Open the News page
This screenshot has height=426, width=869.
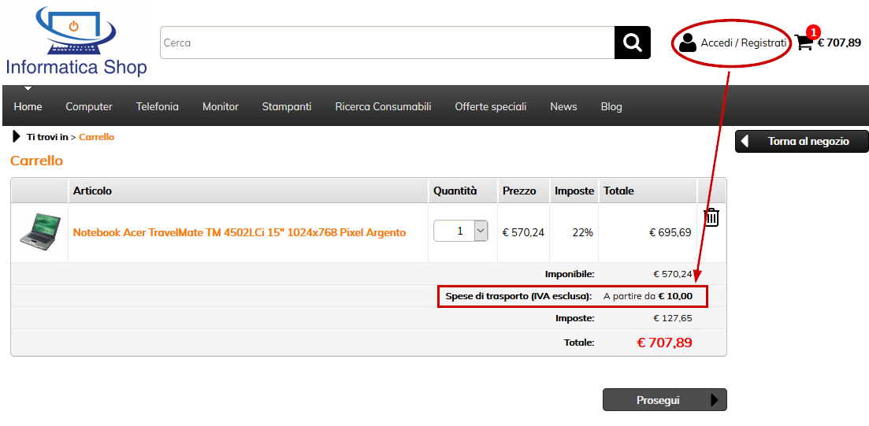563,106
